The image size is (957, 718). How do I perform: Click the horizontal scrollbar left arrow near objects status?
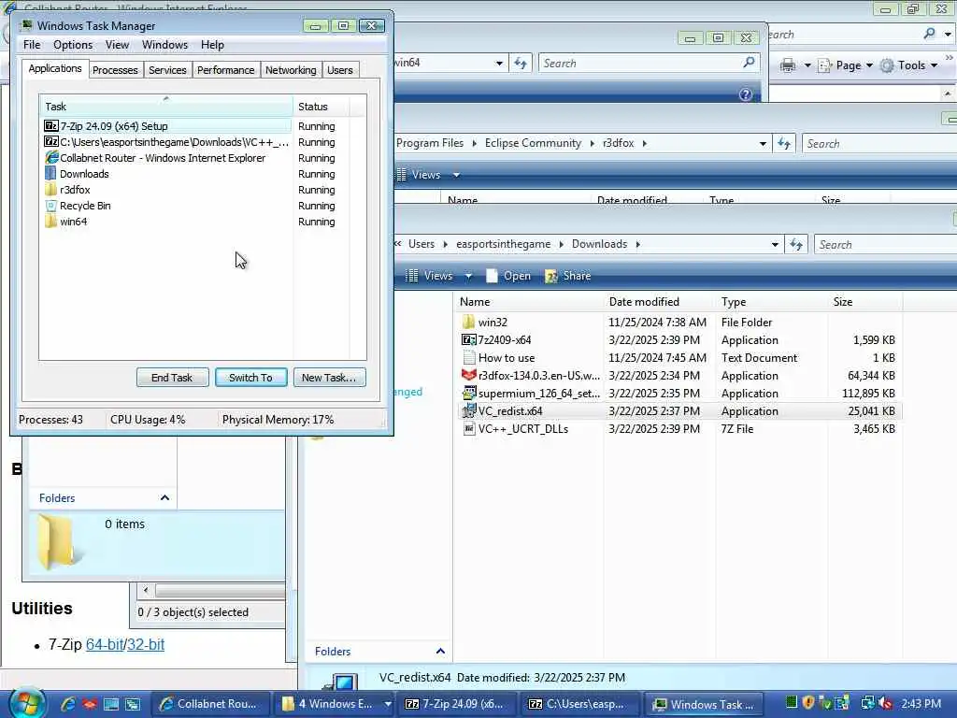click(145, 590)
